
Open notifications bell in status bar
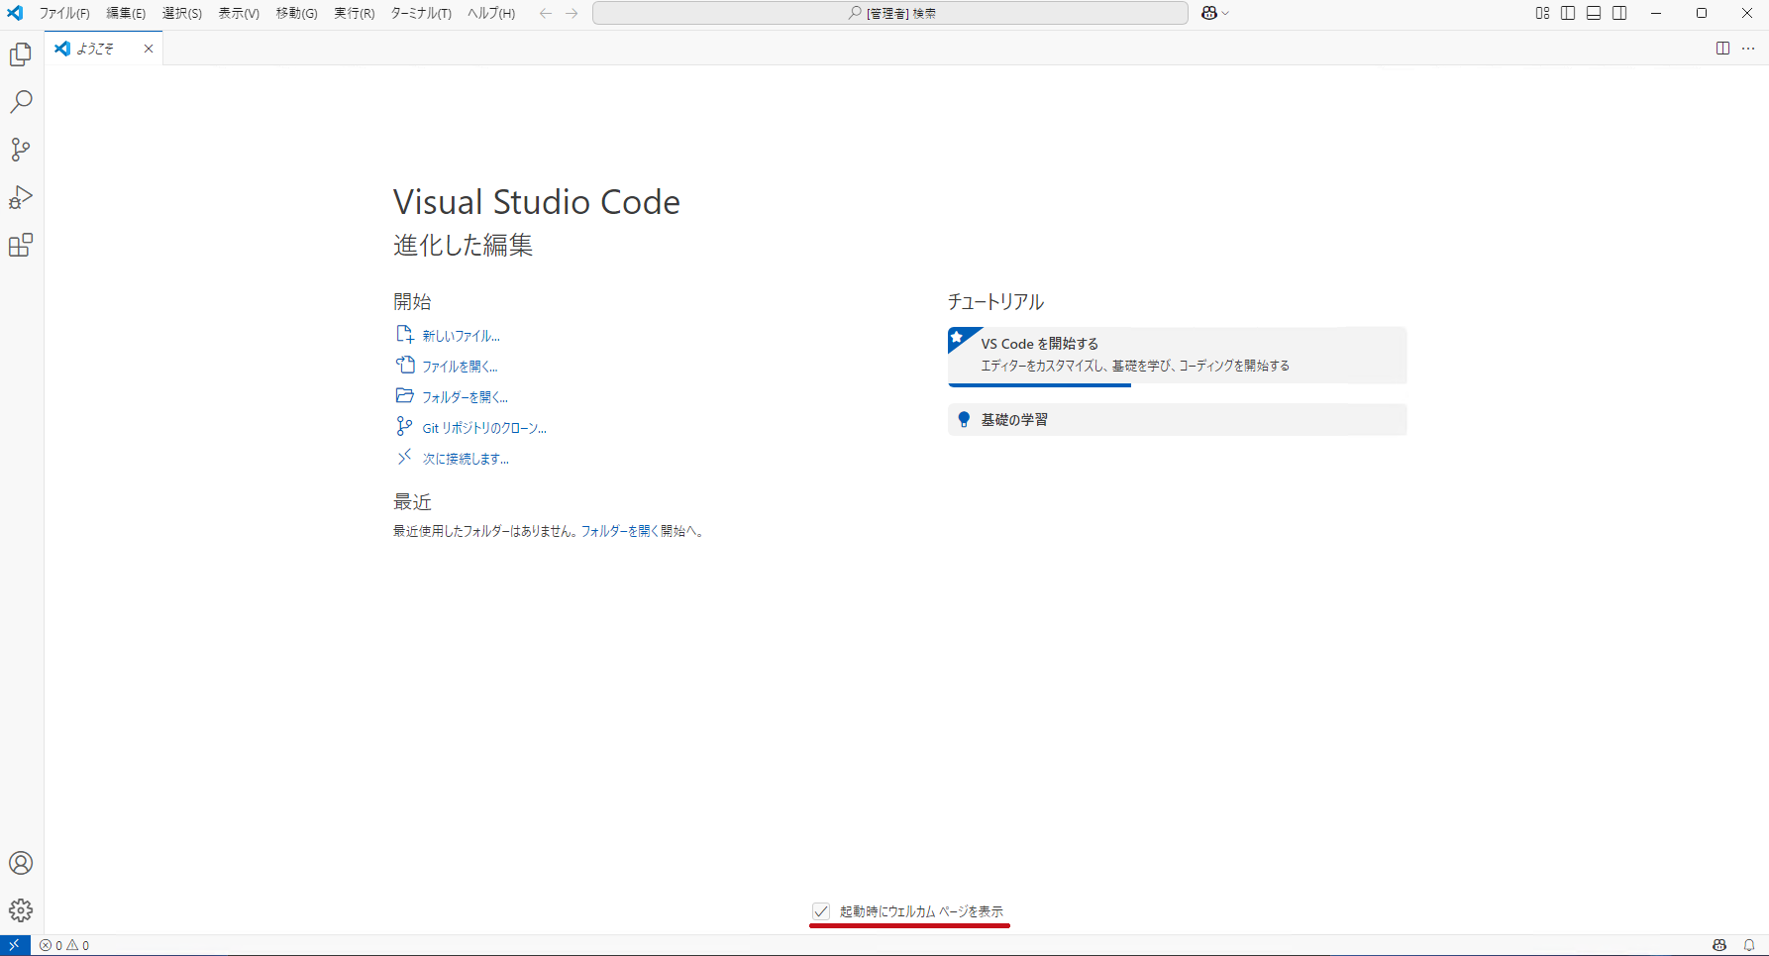coord(1749,945)
